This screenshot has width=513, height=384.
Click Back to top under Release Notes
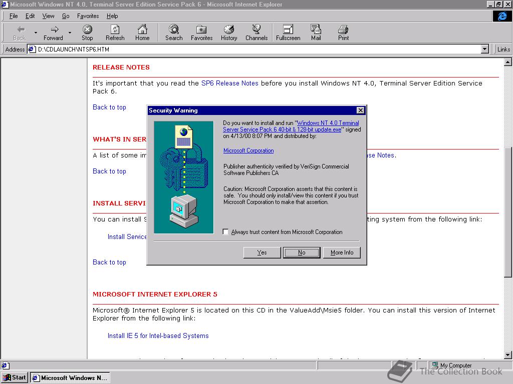tap(109, 107)
